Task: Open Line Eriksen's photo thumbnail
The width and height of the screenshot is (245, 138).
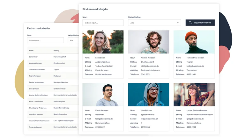Action: [x=149, y=95]
